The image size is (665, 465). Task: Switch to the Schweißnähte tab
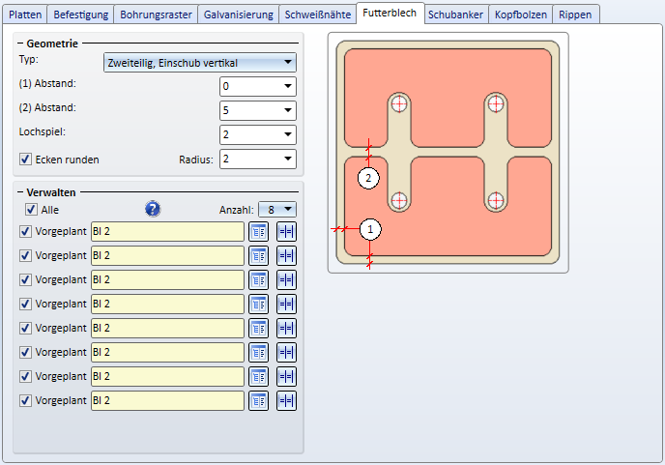318,15
